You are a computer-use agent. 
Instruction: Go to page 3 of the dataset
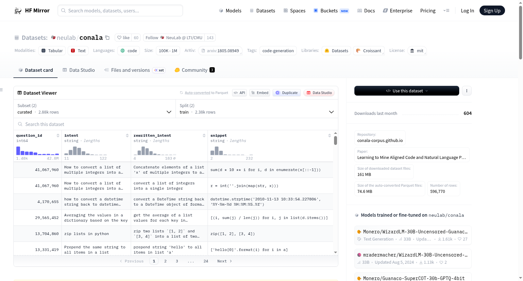coord(177,261)
